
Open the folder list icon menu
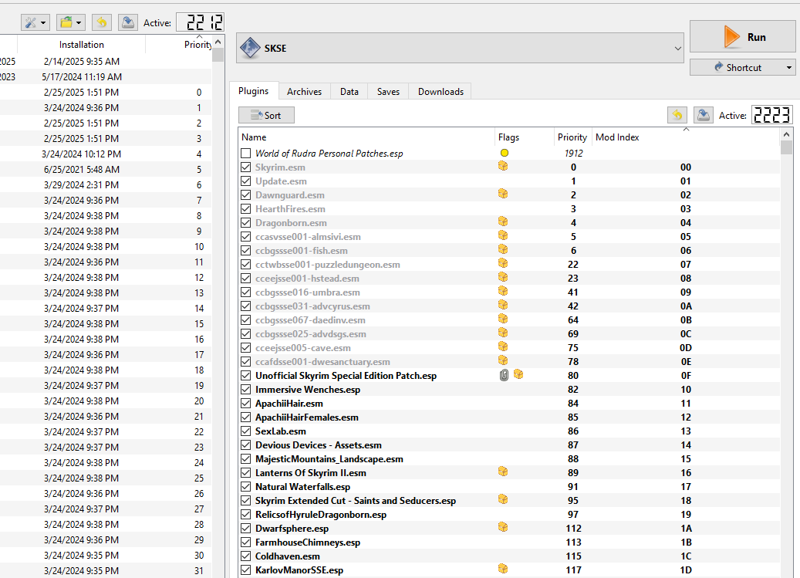[70, 22]
